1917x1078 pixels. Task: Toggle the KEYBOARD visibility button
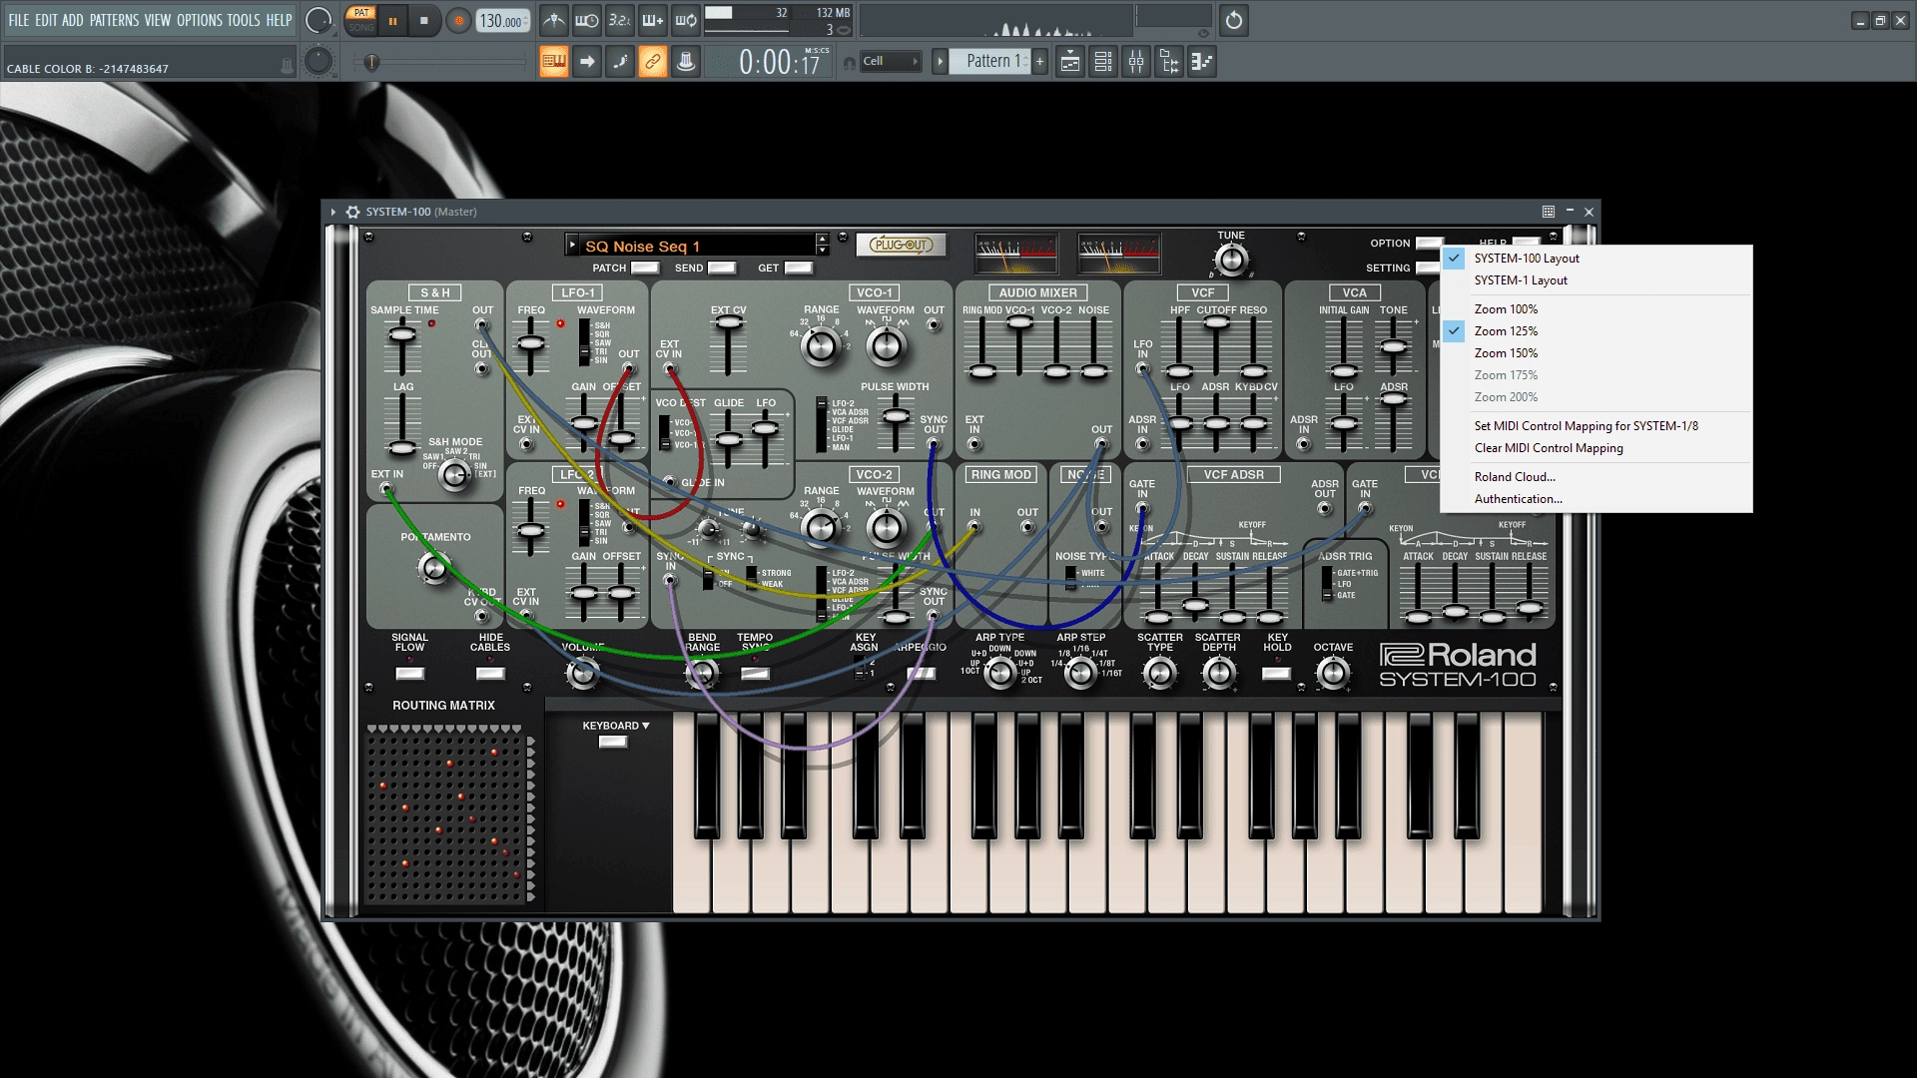point(613,742)
